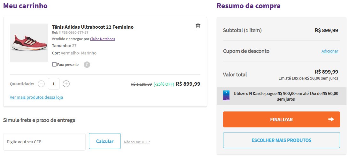Click the N Card icon
Viewport: 350px width, 157px height.
(x=226, y=95)
